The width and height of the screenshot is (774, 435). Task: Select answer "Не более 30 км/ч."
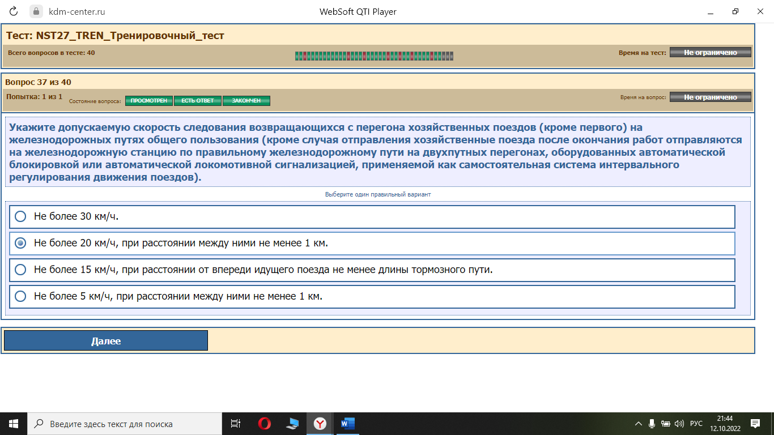(372, 216)
